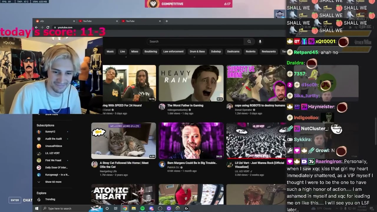
Task: Select the Bouldering filter chip
Action: pyautogui.click(x=151, y=52)
